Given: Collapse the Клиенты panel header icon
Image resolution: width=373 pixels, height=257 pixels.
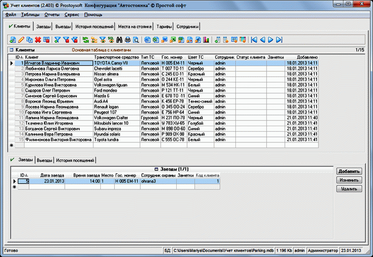Looking at the screenshot, I should [11, 50].
